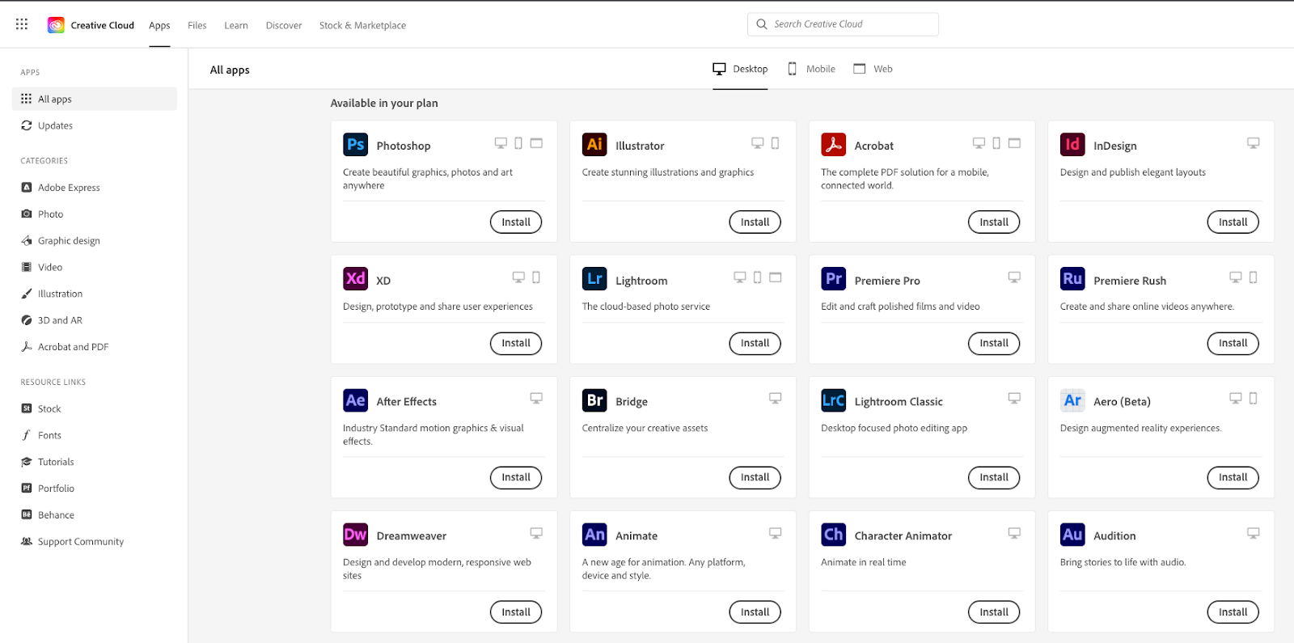The width and height of the screenshot is (1294, 643).
Task: Click the Stock sidebar icon
Action: tap(27, 408)
